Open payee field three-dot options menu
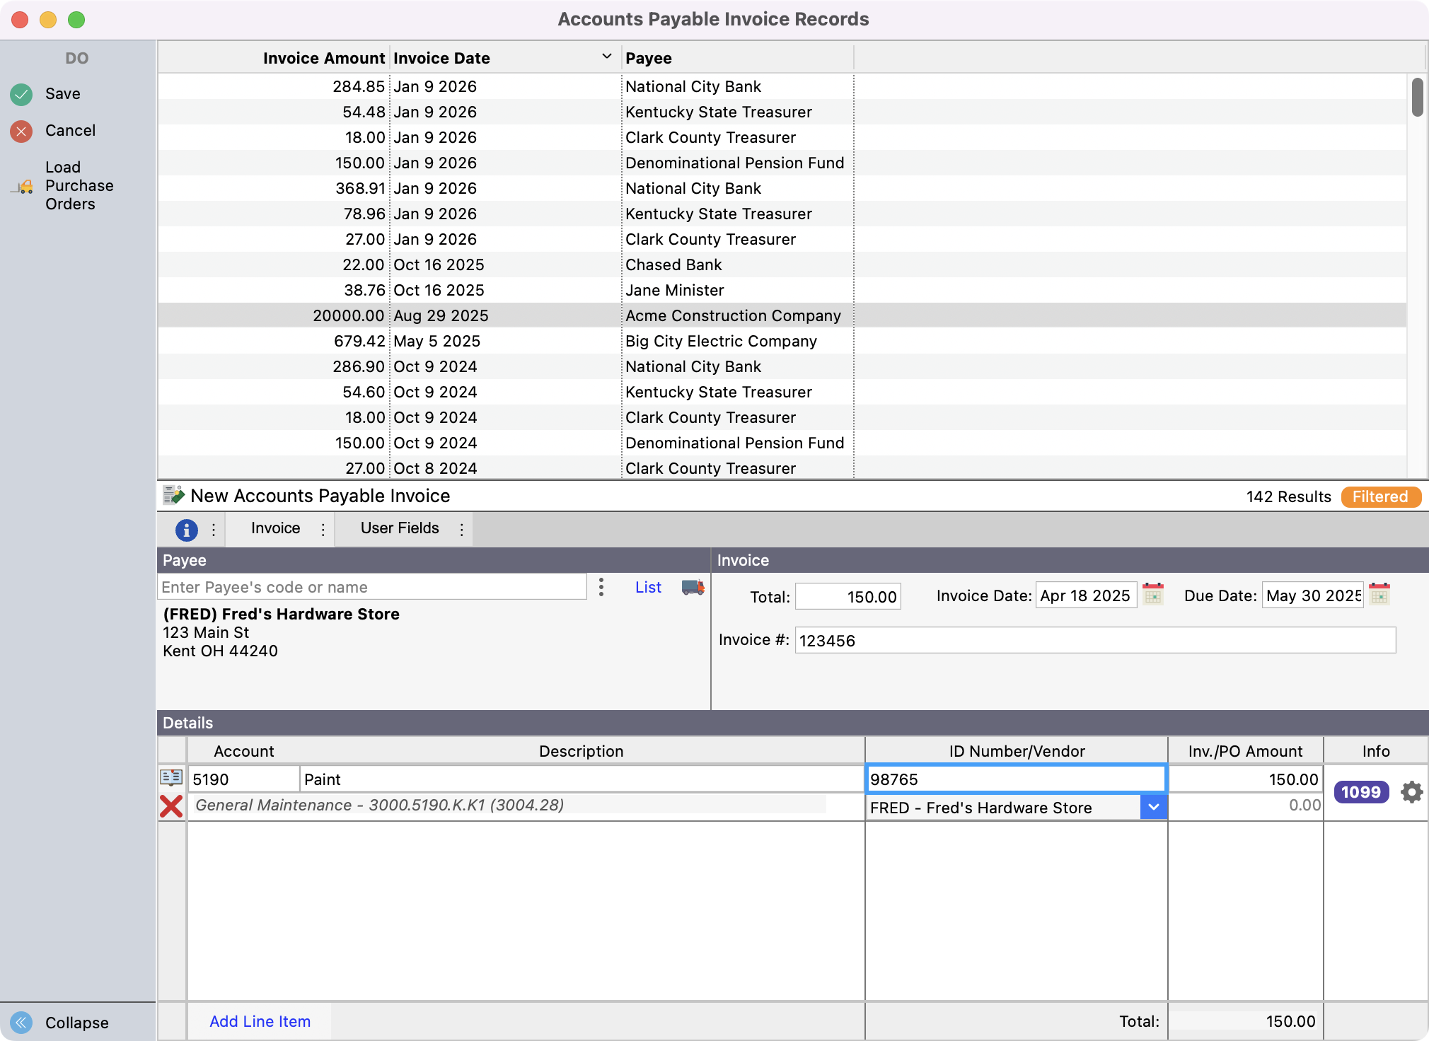Image resolution: width=1429 pixels, height=1041 pixels. click(601, 587)
